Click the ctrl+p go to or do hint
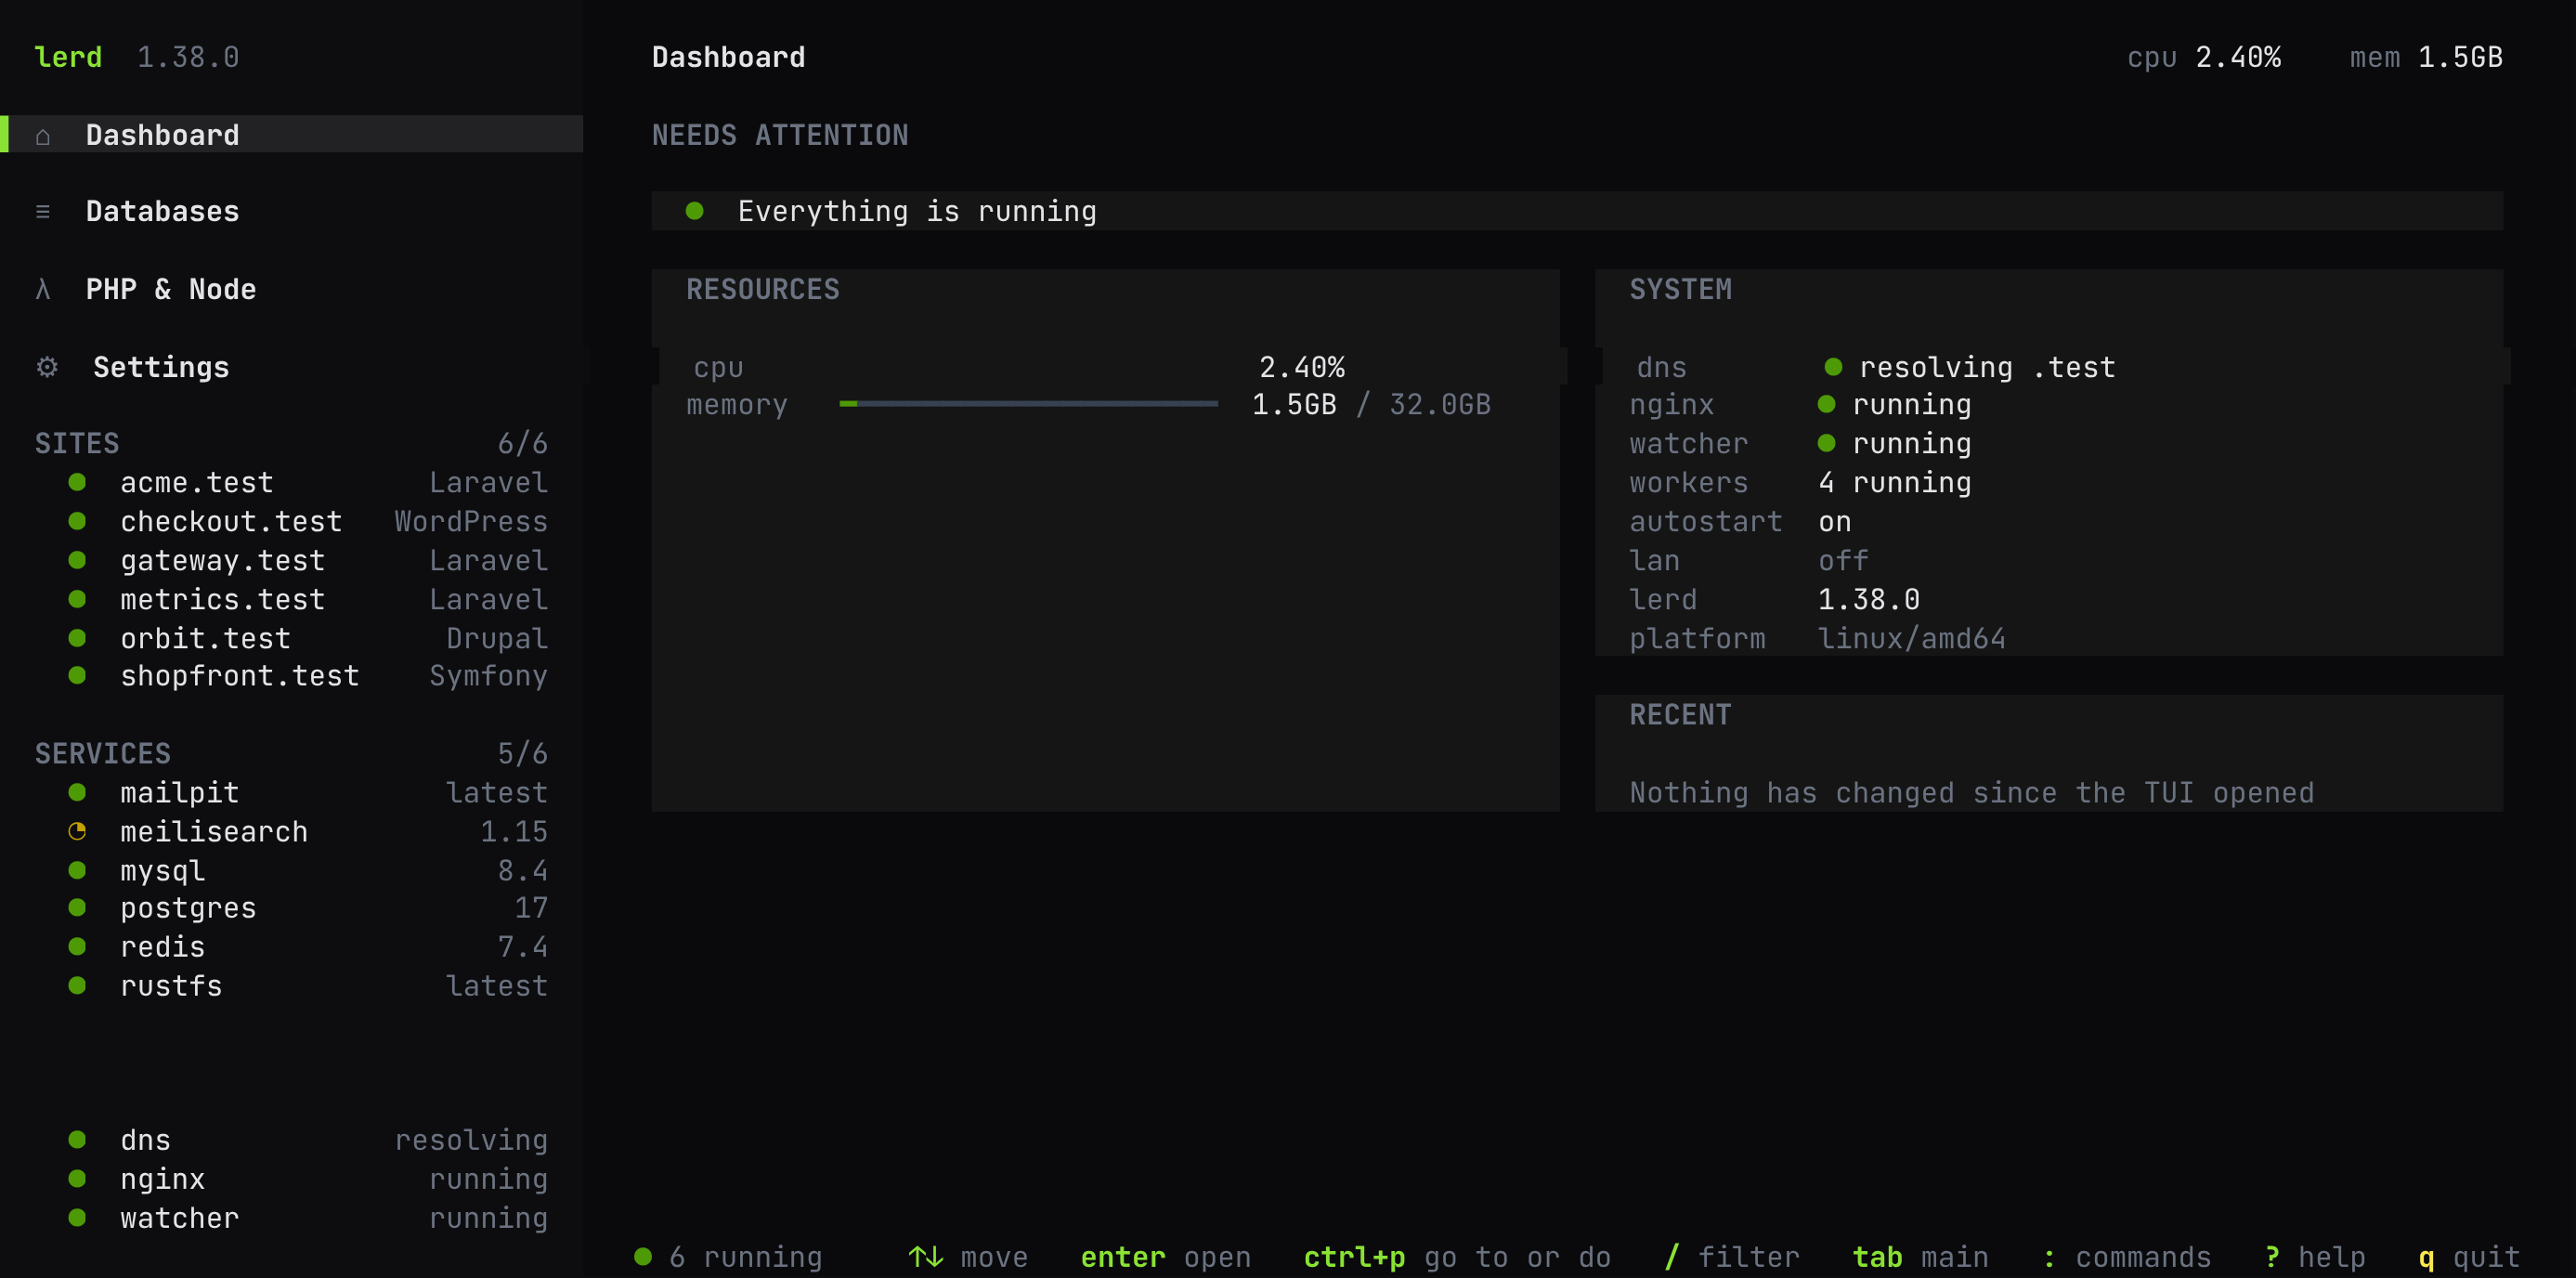The width and height of the screenshot is (2576, 1278). 1457,1256
